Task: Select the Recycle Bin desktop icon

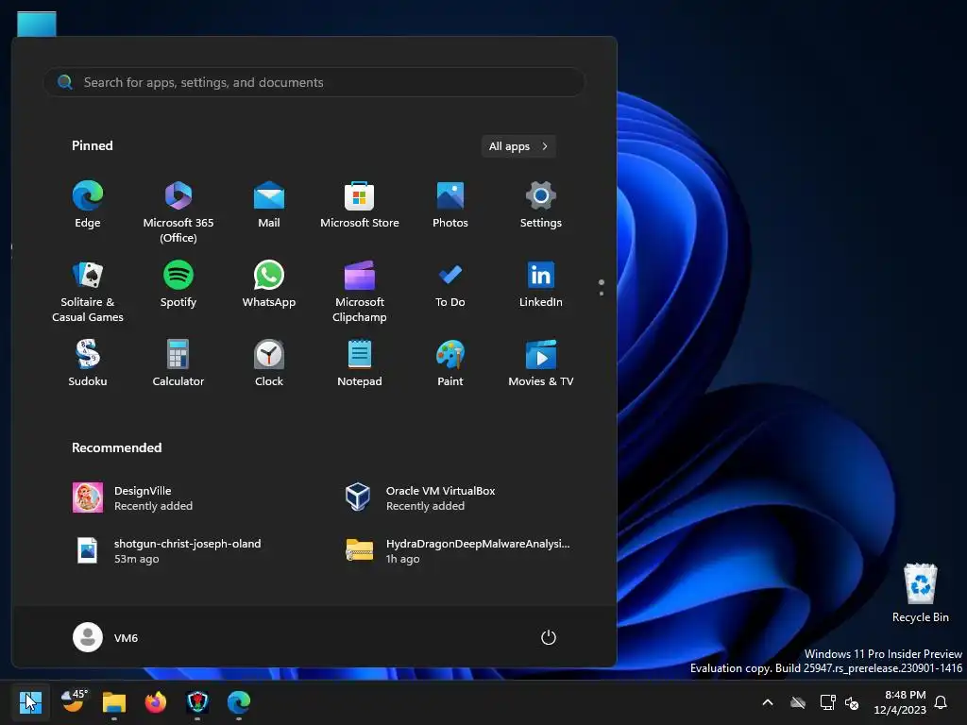Action: (x=920, y=593)
